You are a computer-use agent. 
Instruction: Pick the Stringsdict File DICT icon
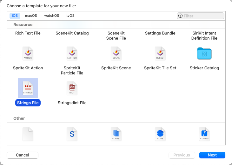point(72,88)
